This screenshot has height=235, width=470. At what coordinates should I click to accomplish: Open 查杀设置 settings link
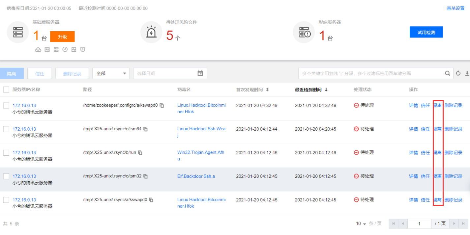point(455,8)
